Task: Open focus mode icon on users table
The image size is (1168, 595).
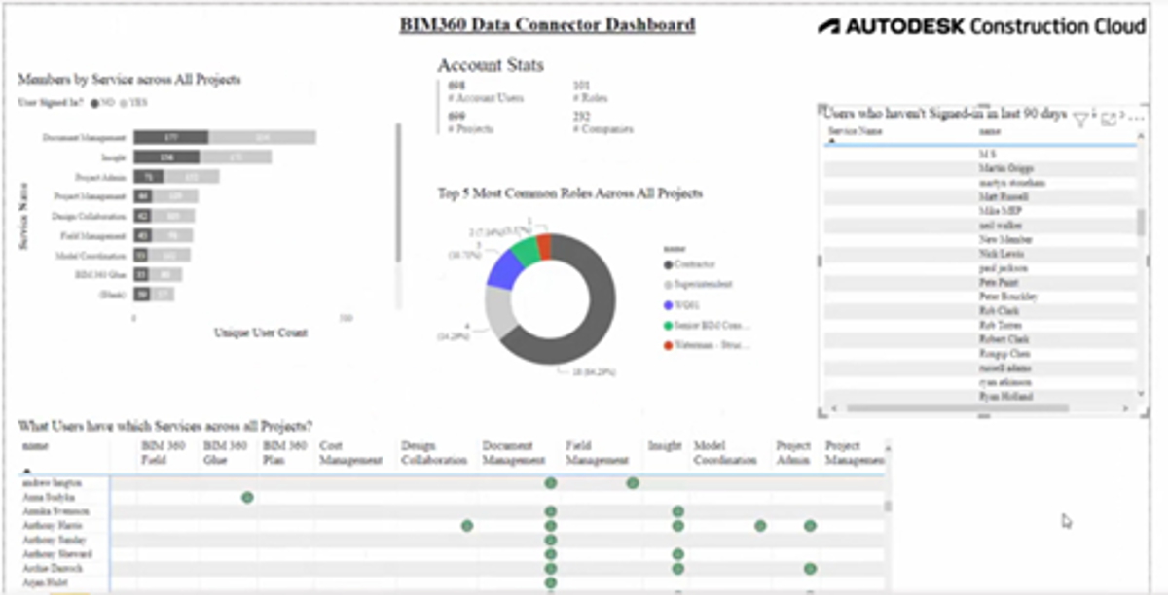Action: click(x=1109, y=120)
